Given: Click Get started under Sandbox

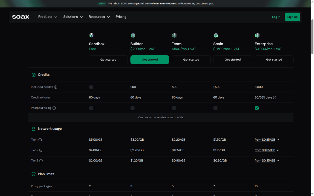Looking at the screenshot, I should point(108,60).
